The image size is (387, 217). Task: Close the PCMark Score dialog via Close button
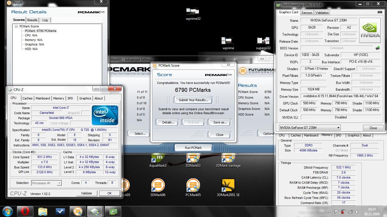pyautogui.click(x=220, y=135)
